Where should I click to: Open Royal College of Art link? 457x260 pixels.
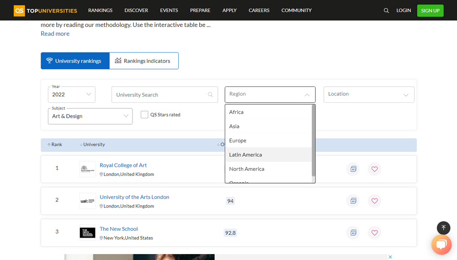(123, 165)
